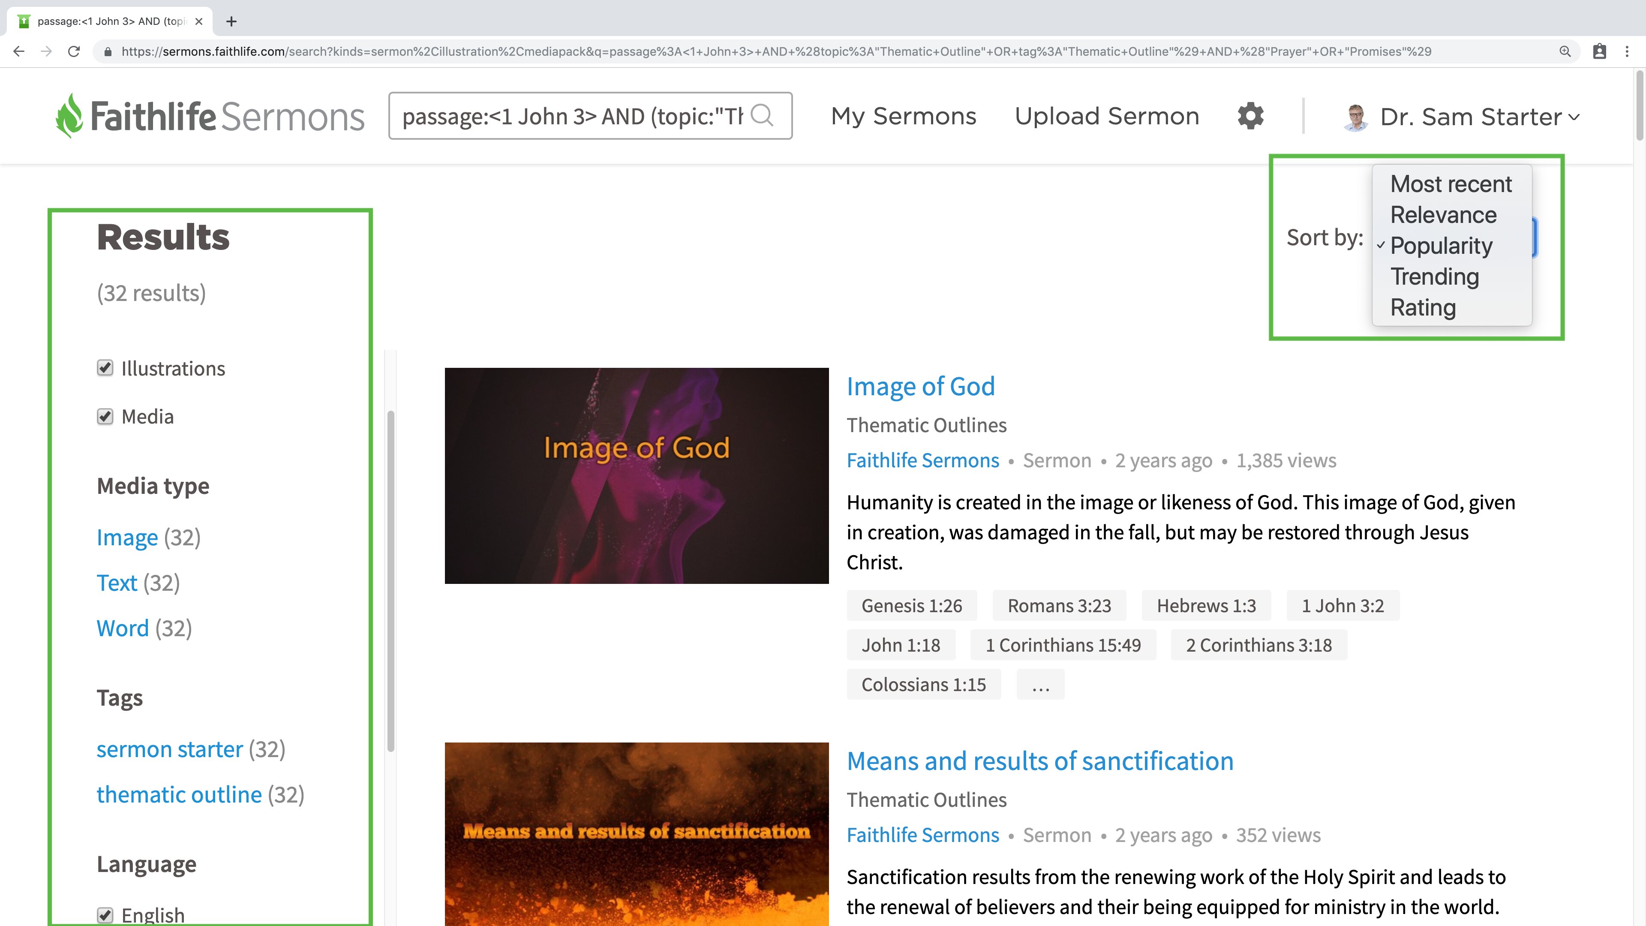Image resolution: width=1646 pixels, height=926 pixels.
Task: Click the Colossians 1:15 passage tag
Action: (x=924, y=685)
